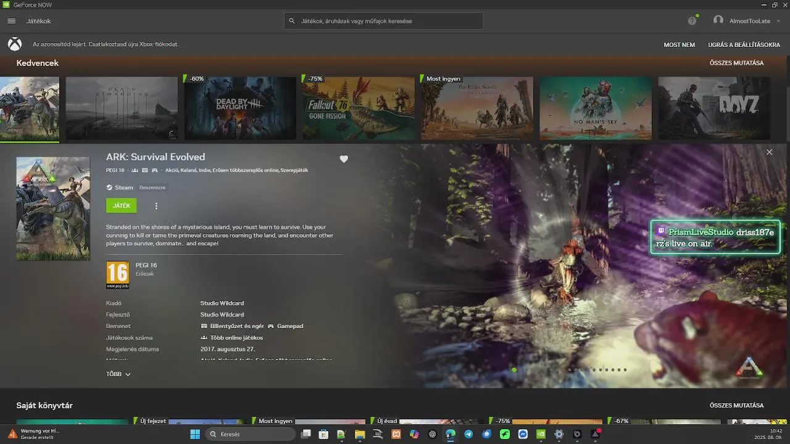This screenshot has width=790, height=444.
Task: Open Settings gear from taskbar
Action: [559, 434]
